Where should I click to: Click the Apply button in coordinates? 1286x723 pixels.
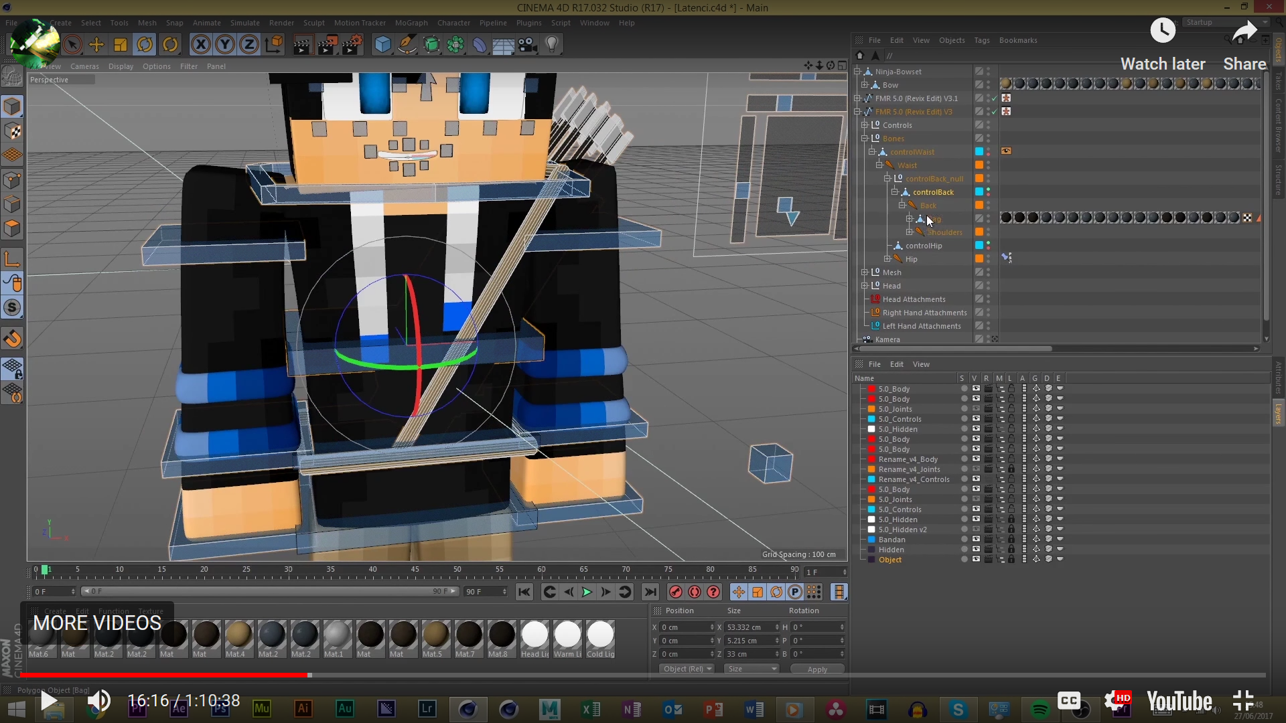click(817, 669)
